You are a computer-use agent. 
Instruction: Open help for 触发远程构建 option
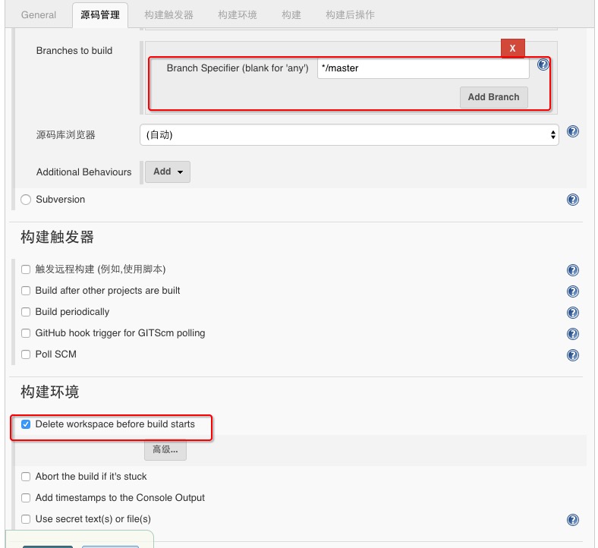coord(572,270)
